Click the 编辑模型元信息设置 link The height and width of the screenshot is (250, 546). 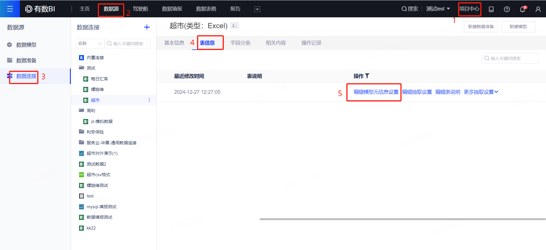click(x=376, y=92)
